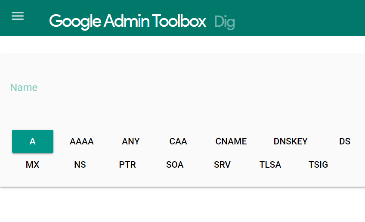
Task: Choose the ANY record type
Action: coord(131,141)
